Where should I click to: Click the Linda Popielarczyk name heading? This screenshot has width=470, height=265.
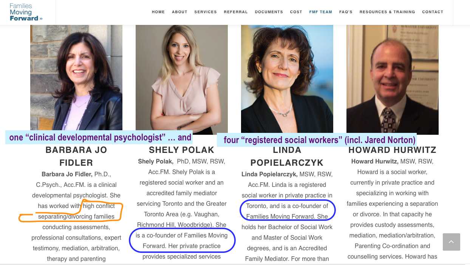point(287,156)
